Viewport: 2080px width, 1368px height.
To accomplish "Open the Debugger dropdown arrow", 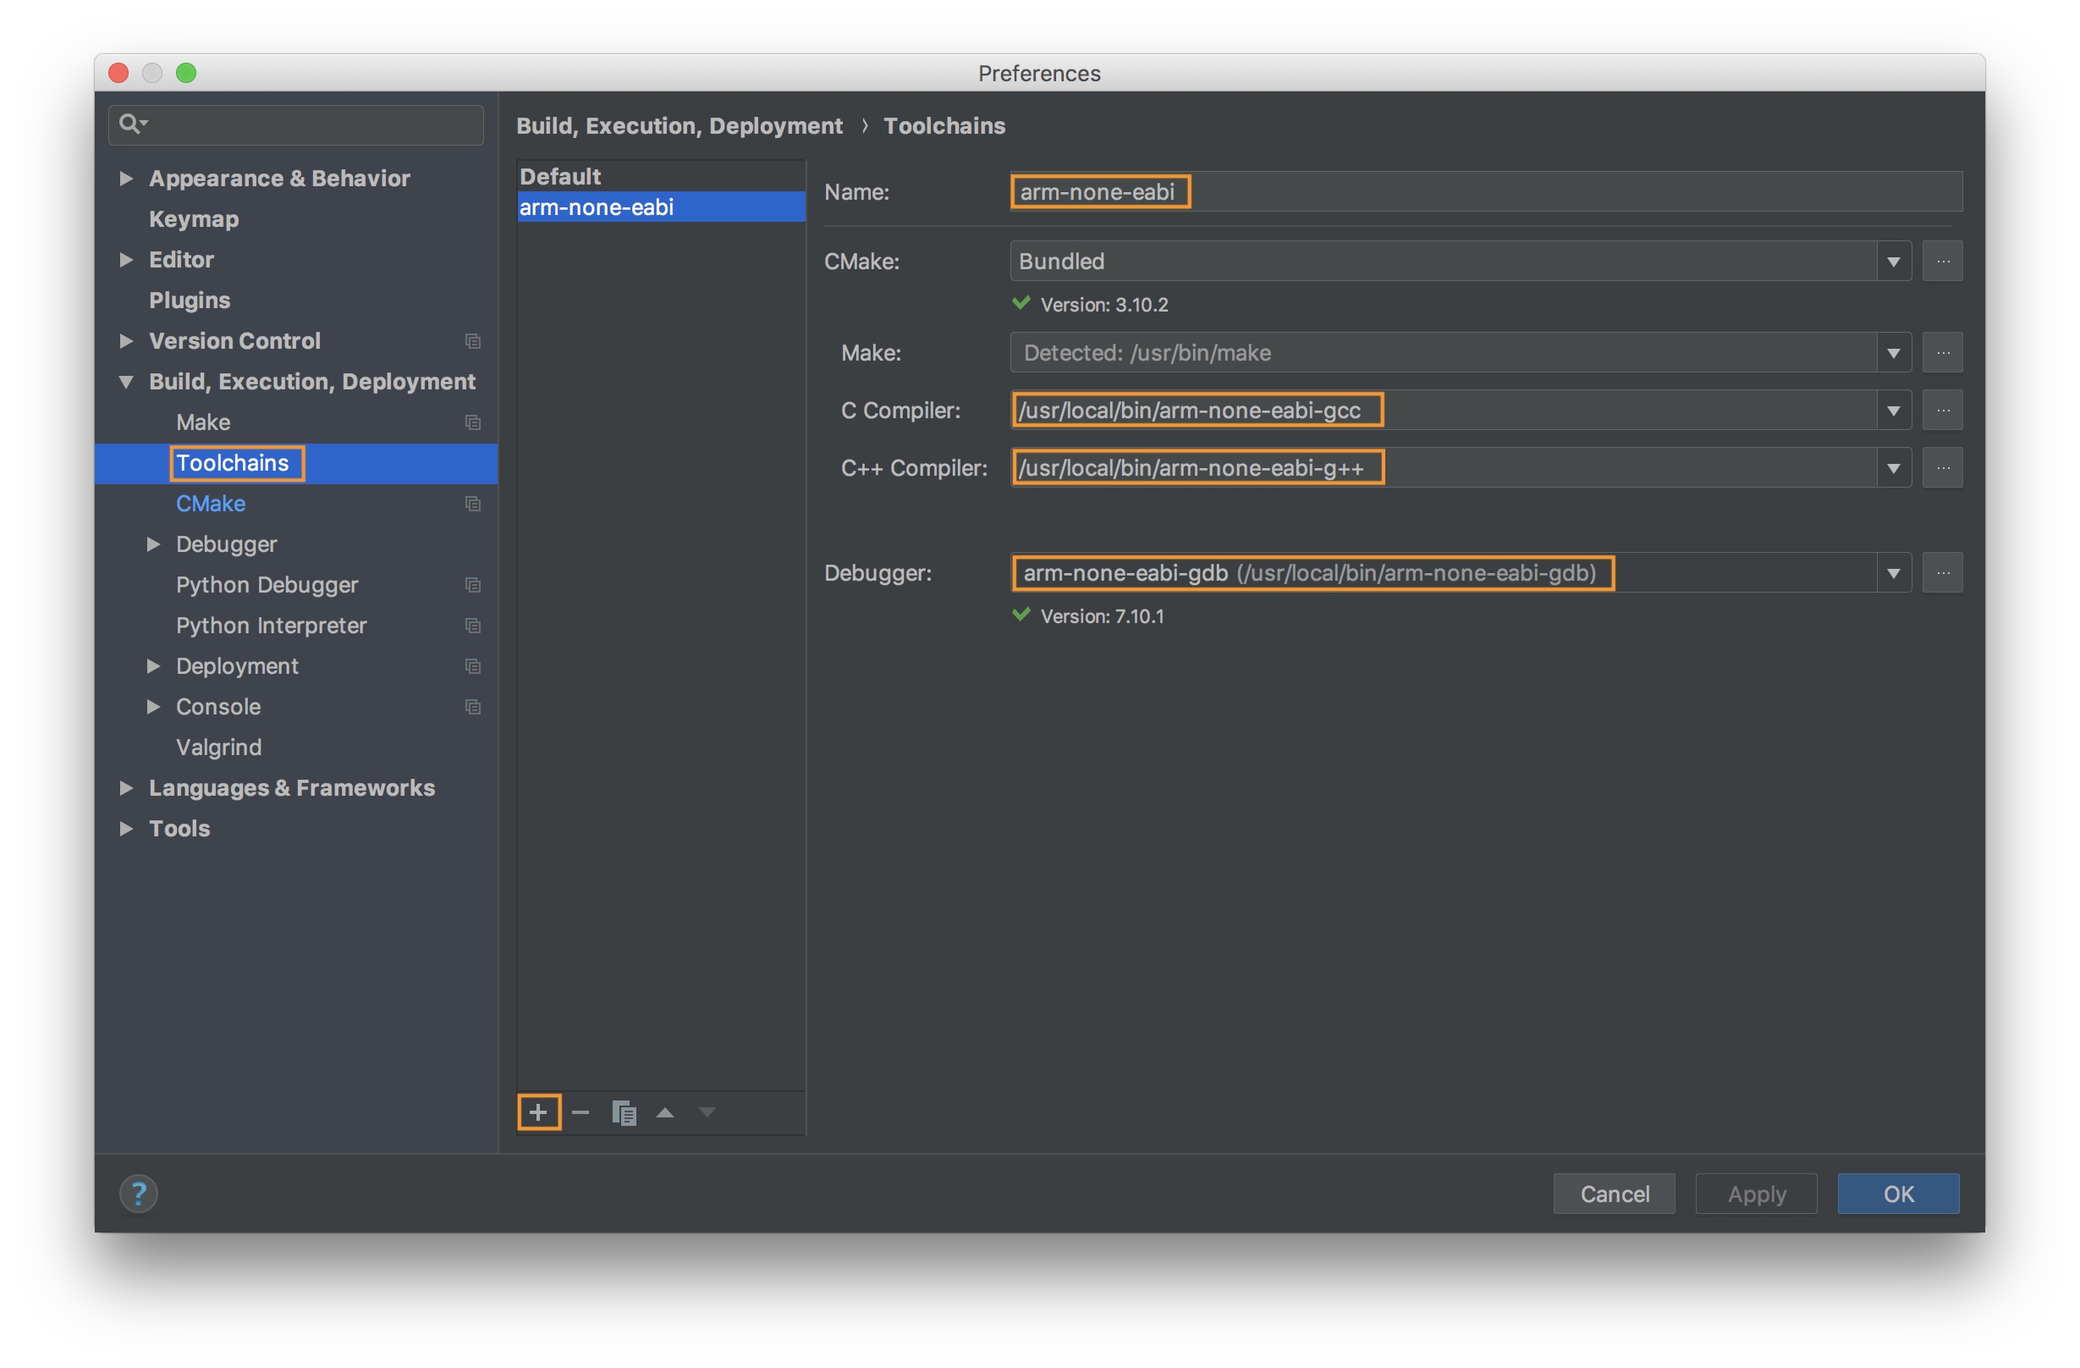I will pyautogui.click(x=1894, y=572).
